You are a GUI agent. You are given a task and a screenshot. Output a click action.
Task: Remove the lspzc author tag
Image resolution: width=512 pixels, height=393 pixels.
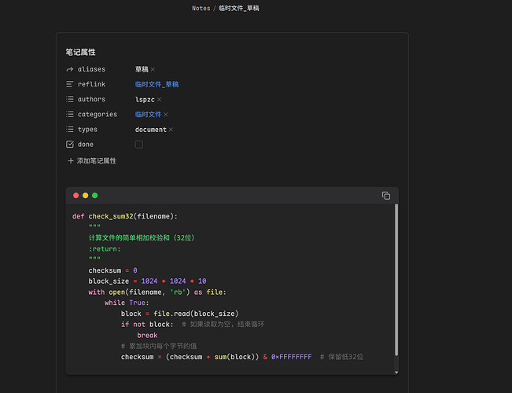[x=159, y=100]
